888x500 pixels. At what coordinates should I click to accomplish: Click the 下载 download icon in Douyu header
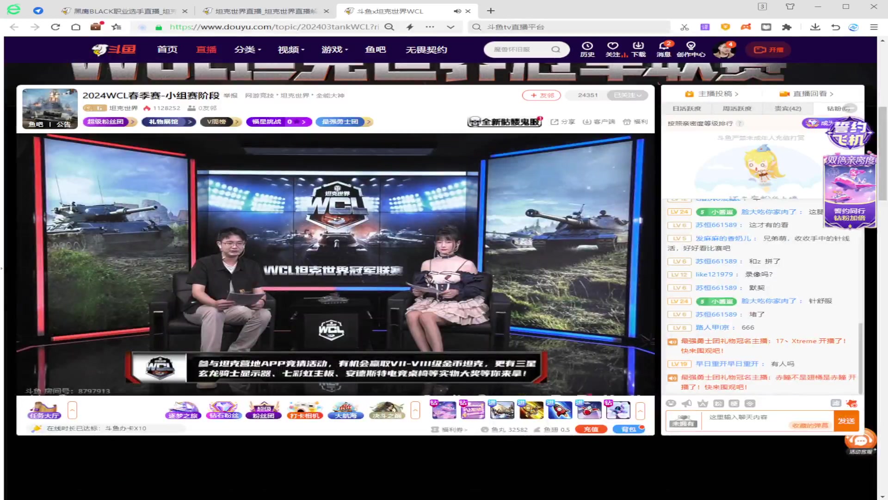pos(639,49)
